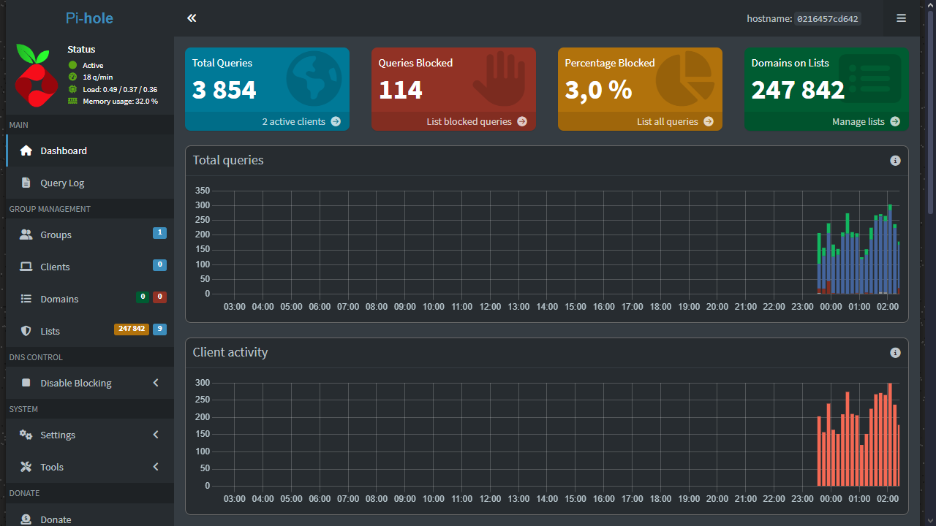This screenshot has height=526, width=936.
Task: Follow the '2 active clients' link
Action: tap(301, 121)
